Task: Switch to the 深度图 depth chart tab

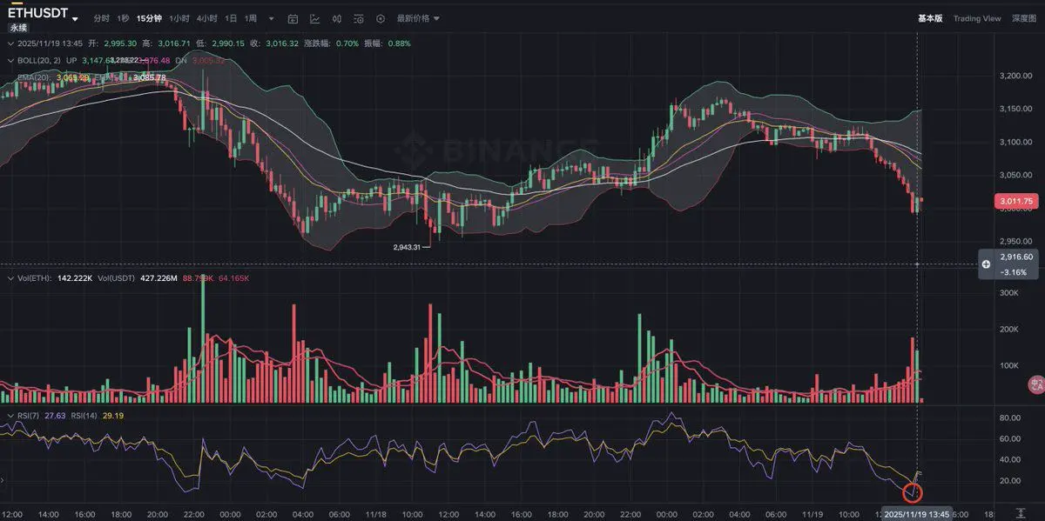Action: coord(1024,18)
